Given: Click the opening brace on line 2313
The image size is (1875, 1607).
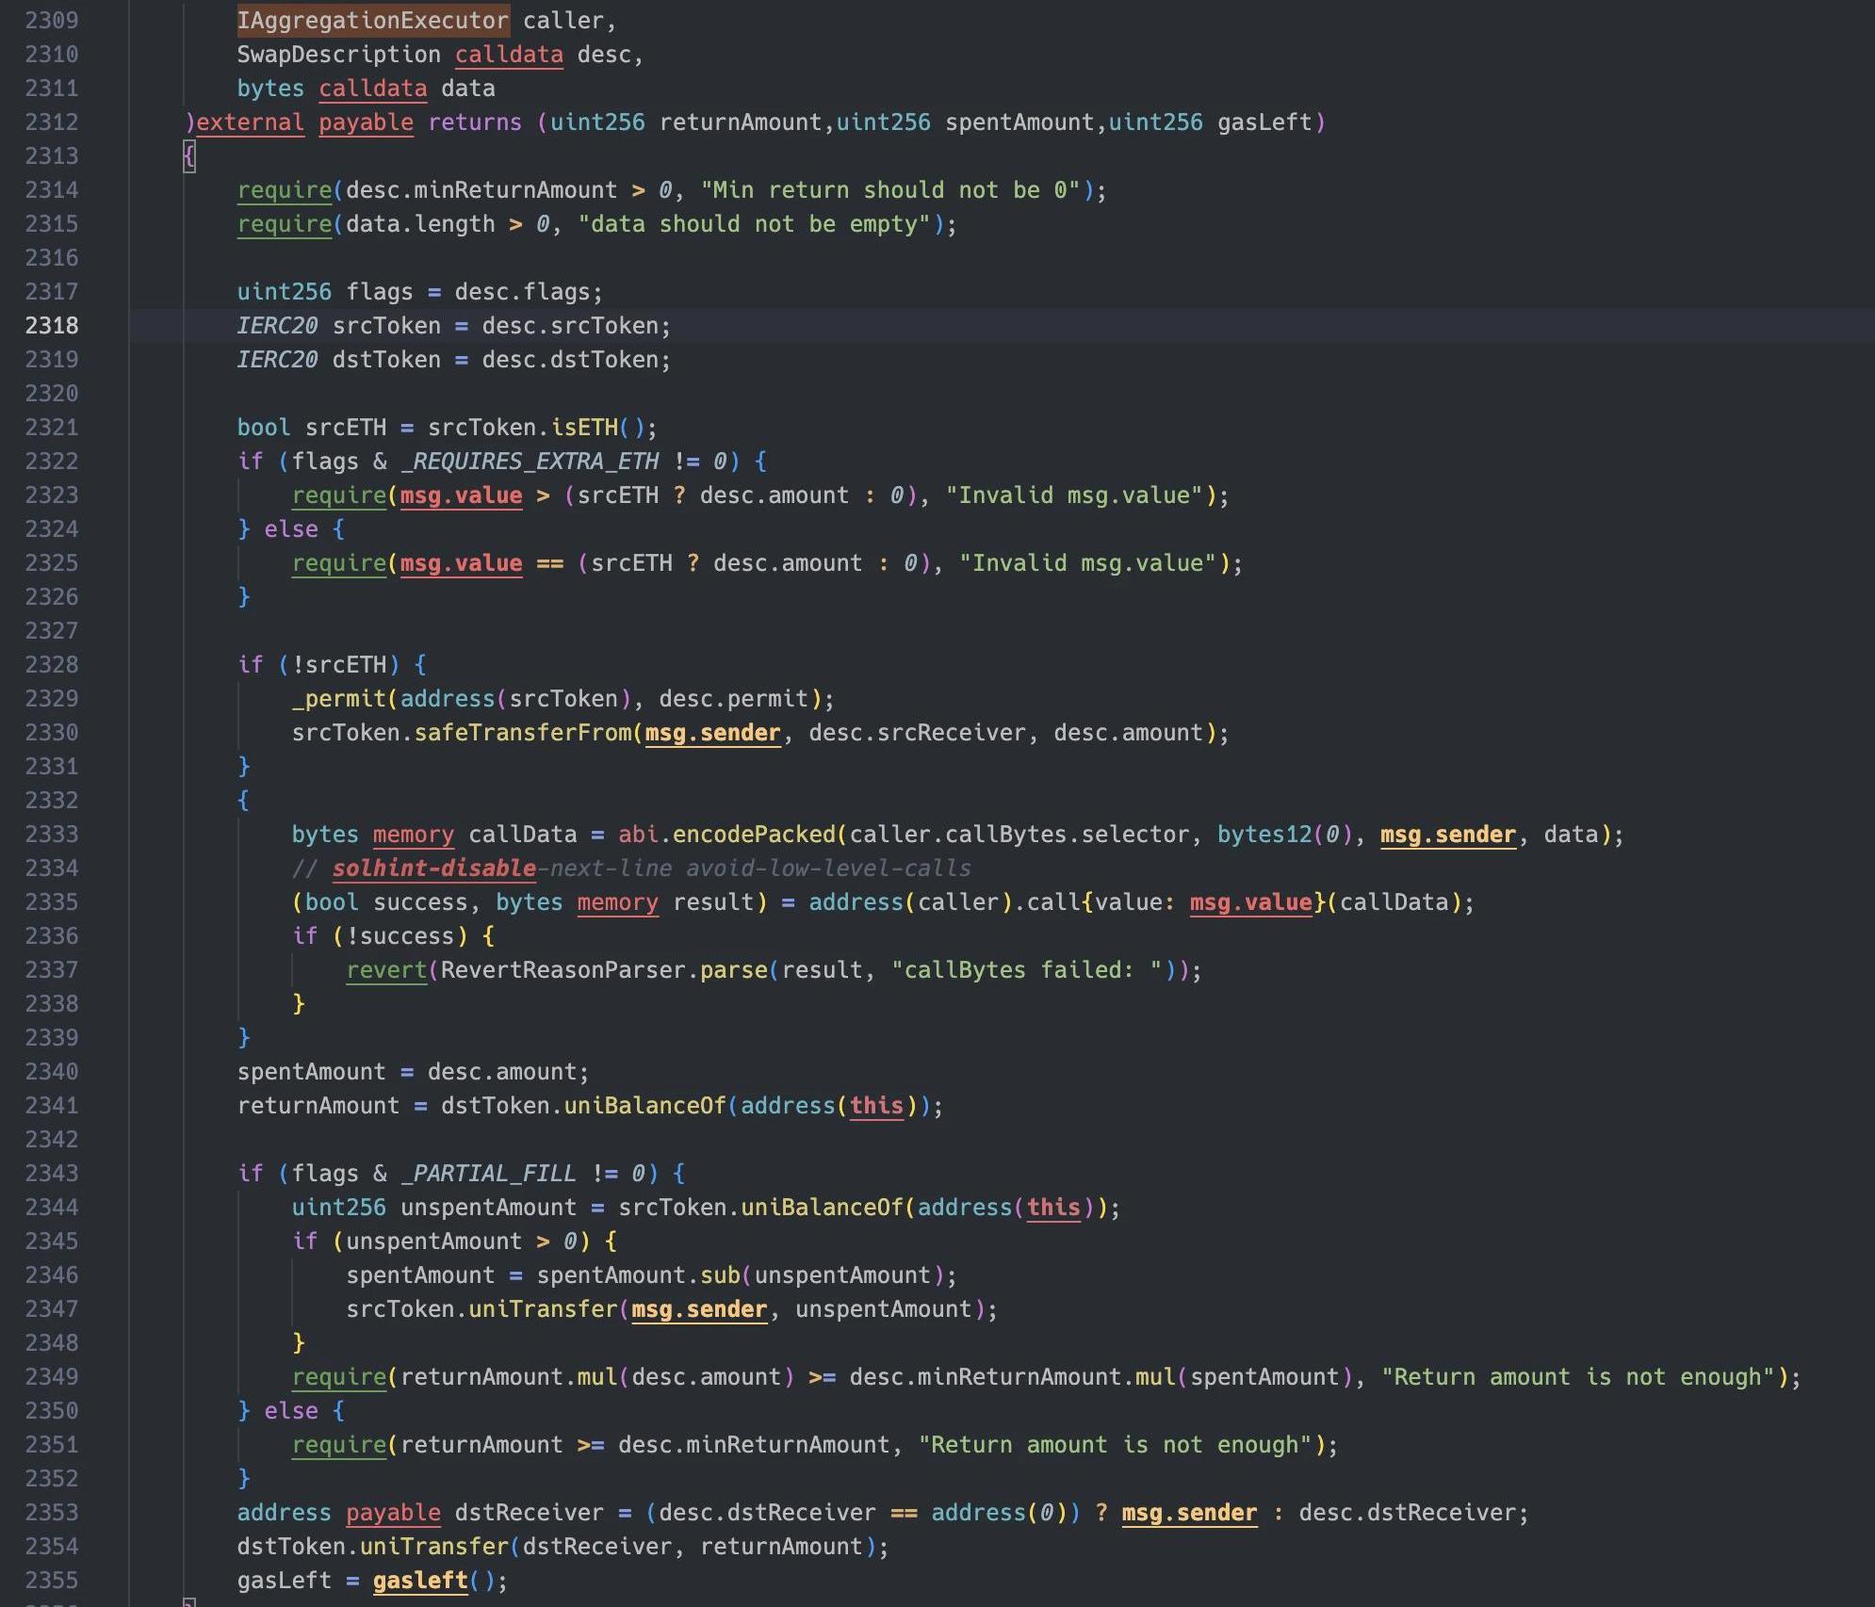Looking at the screenshot, I should click(x=189, y=156).
